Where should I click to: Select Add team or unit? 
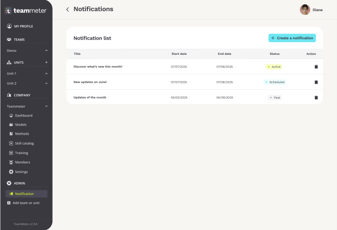(x=25, y=203)
